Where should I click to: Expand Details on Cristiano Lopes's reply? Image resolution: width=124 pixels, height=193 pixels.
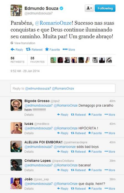29,170
